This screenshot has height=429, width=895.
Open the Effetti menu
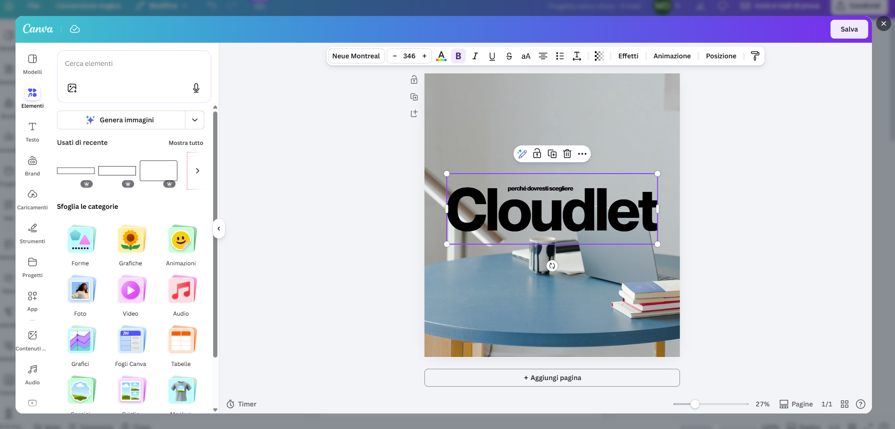pyautogui.click(x=628, y=56)
